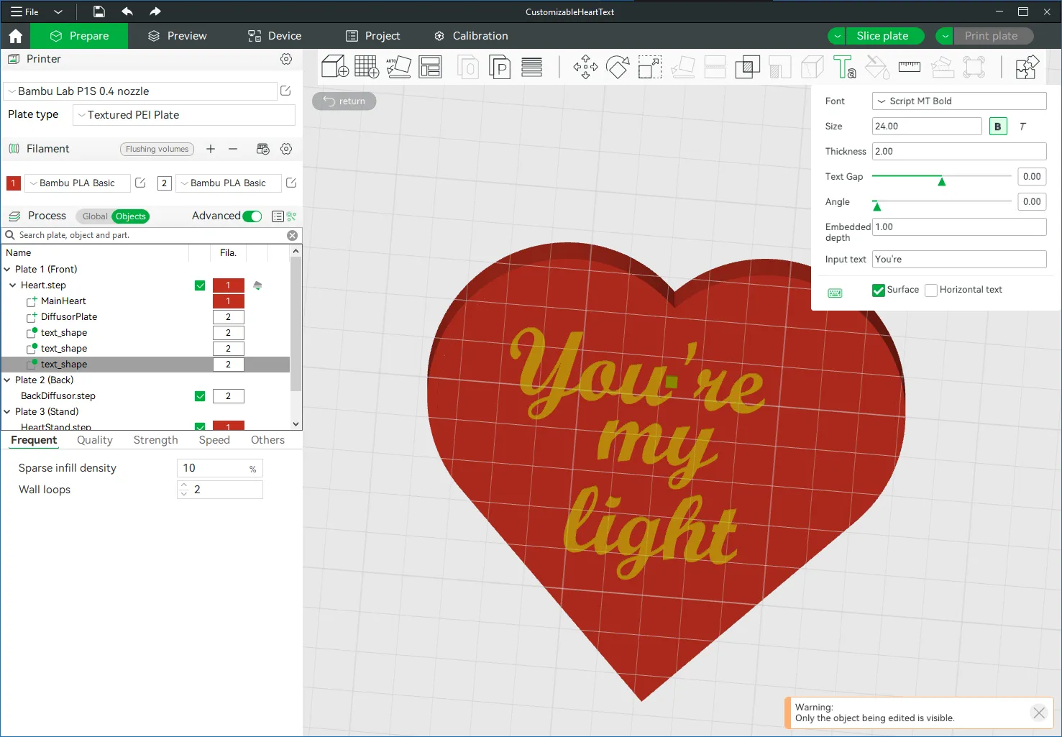The width and height of the screenshot is (1062, 737).
Task: Enable the Horizontal text checkbox
Action: coord(931,290)
